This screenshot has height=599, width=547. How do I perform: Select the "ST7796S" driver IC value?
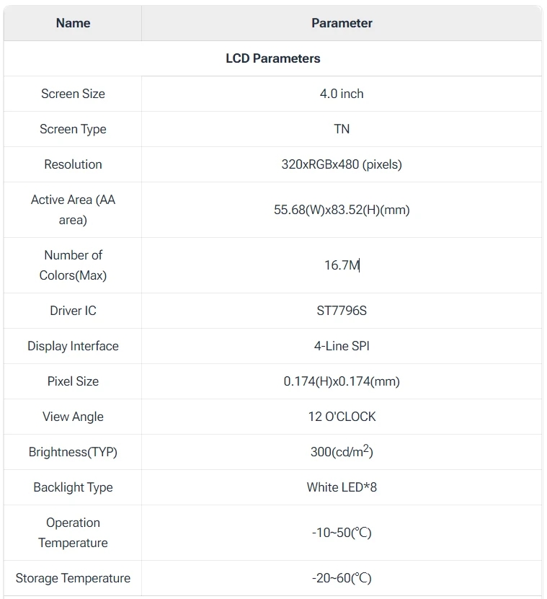(342, 311)
